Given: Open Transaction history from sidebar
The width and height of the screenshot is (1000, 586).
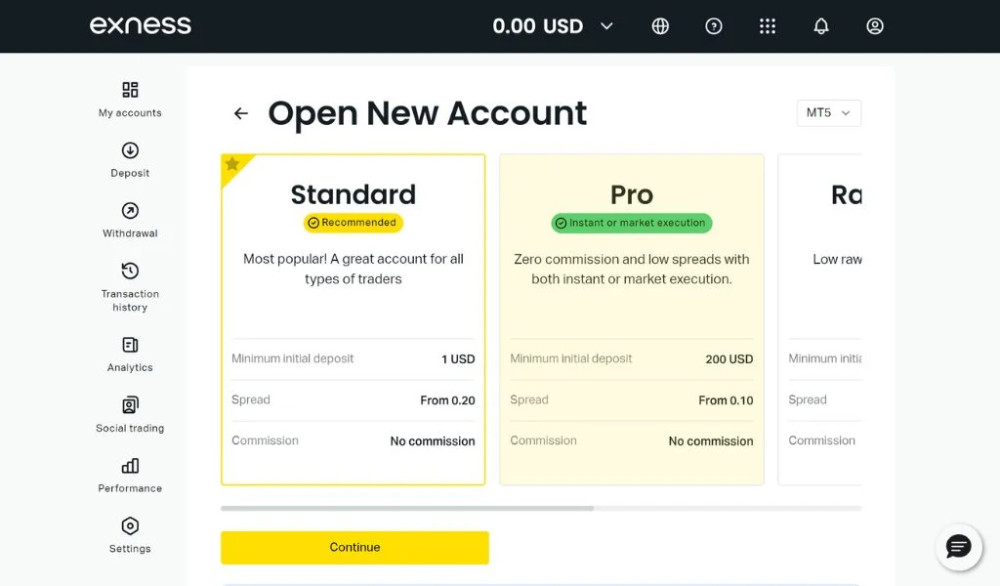Looking at the screenshot, I should [x=129, y=281].
